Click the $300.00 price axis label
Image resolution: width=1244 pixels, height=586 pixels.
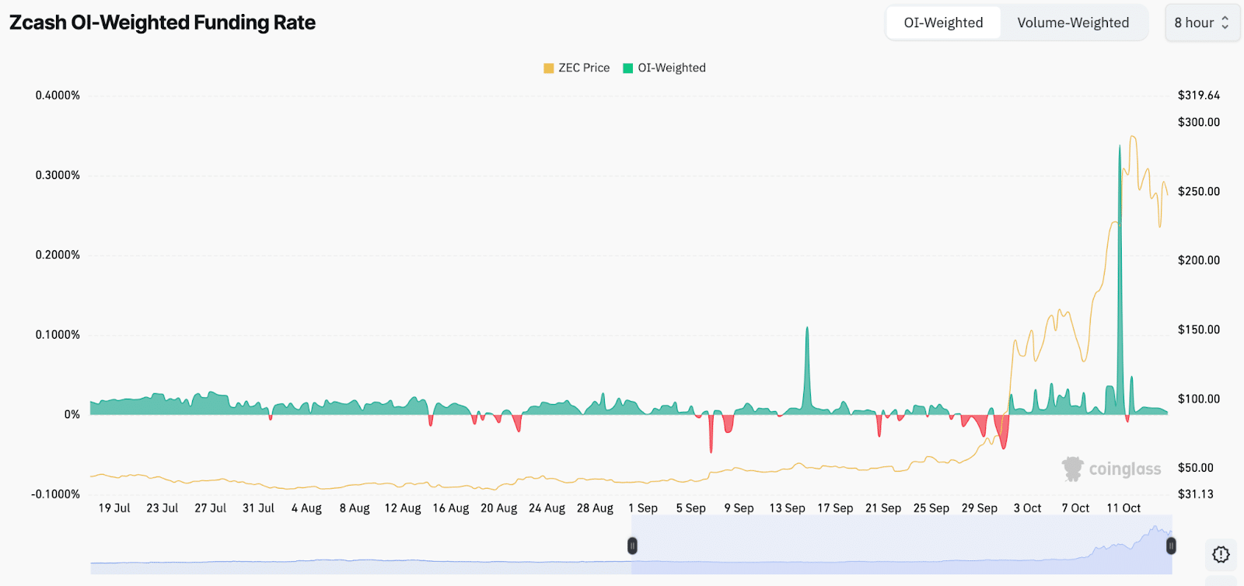point(1199,122)
